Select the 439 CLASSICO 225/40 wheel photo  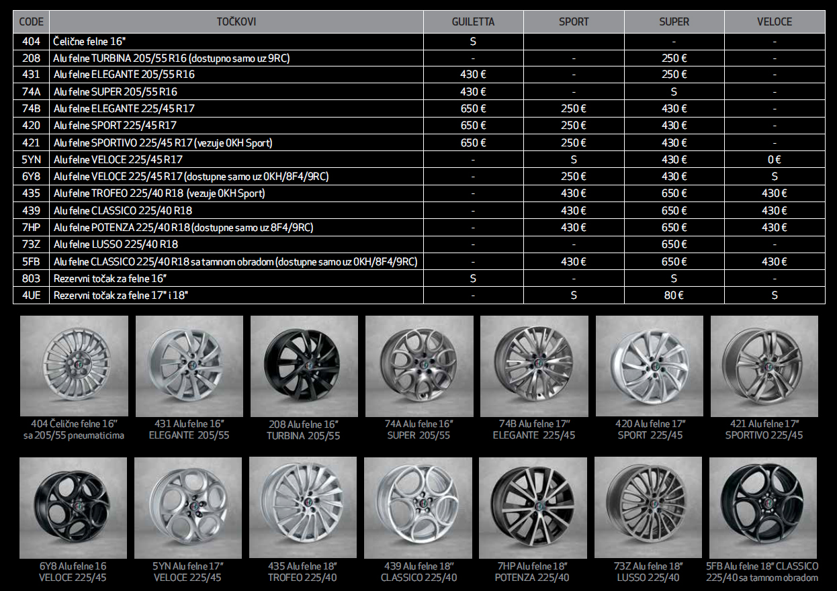(x=418, y=507)
